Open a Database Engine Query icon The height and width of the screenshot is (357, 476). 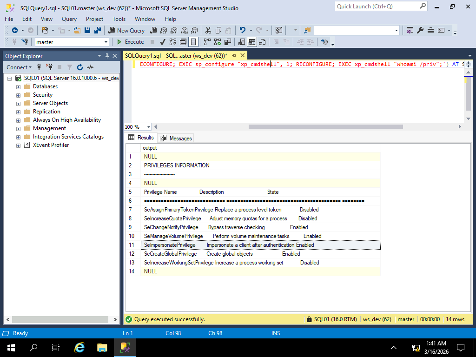coord(154,30)
